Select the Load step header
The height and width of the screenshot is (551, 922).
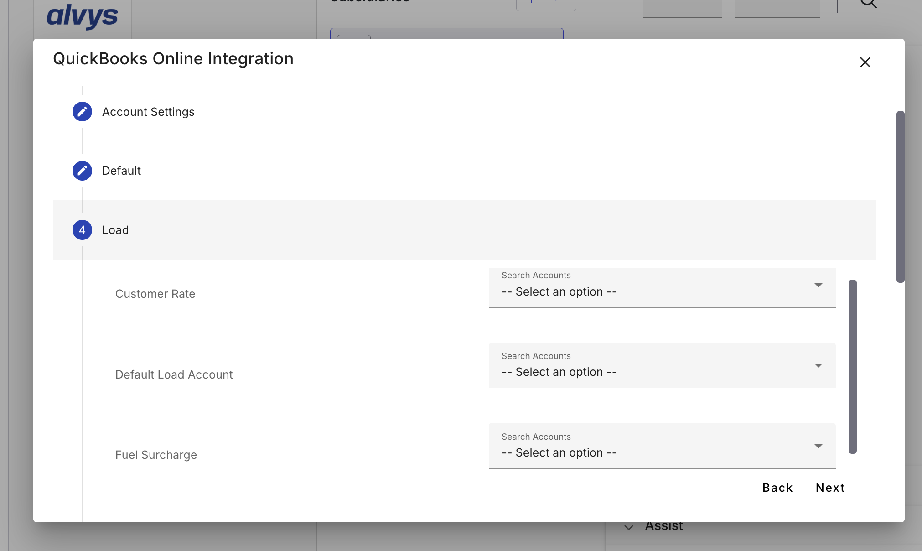tap(464, 230)
